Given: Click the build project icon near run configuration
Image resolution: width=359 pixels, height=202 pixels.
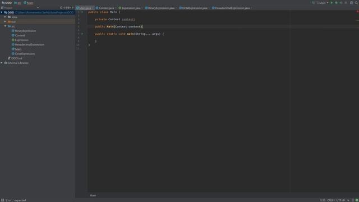Looking at the screenshot, I should 313,3.
